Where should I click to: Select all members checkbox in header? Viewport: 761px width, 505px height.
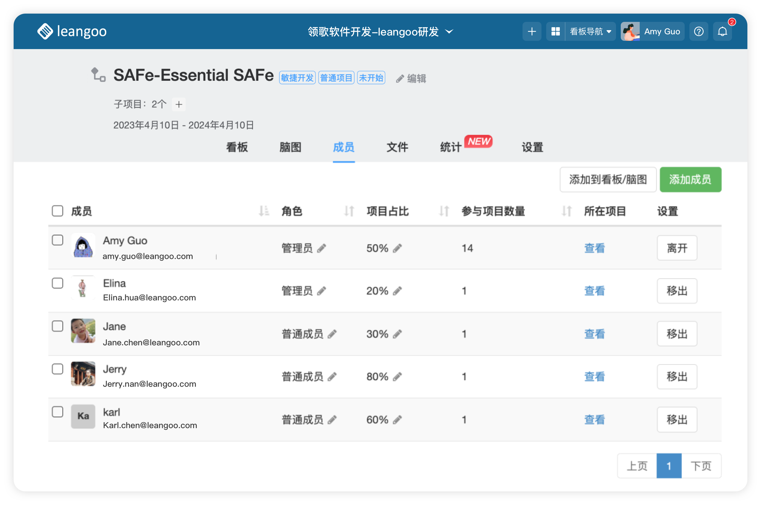(x=57, y=211)
